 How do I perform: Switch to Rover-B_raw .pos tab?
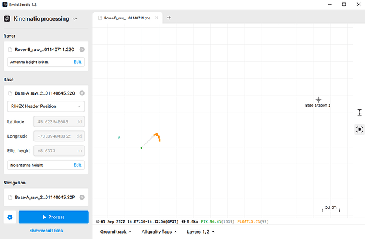click(127, 18)
